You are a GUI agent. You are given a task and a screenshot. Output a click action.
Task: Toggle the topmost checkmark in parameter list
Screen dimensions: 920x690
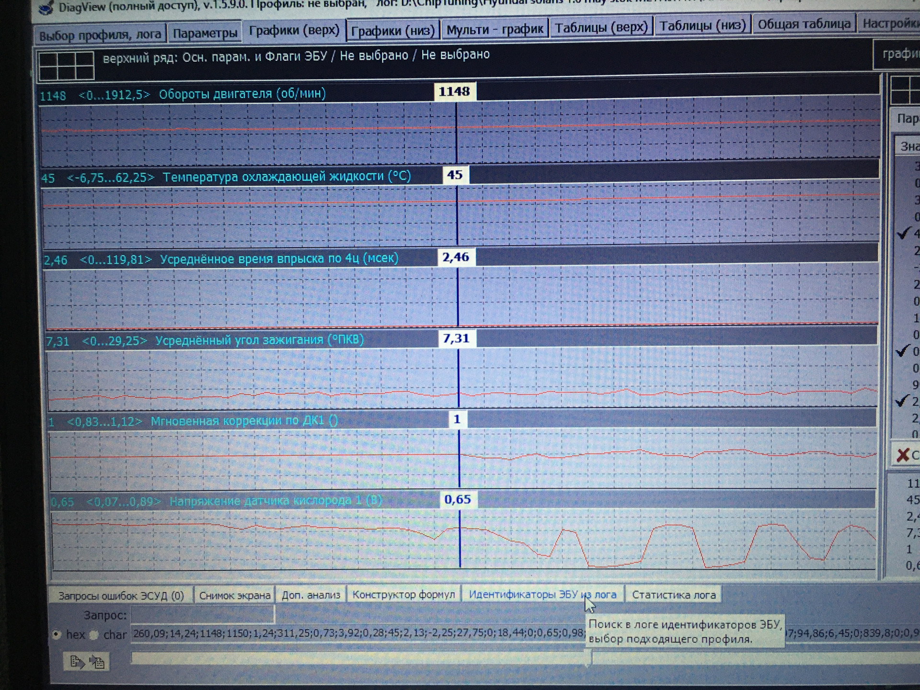point(904,233)
